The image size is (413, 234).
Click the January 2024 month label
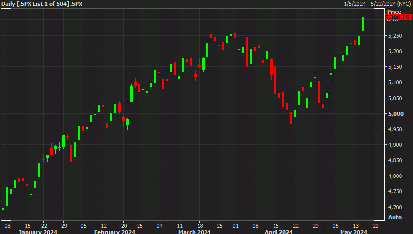pos(38,232)
